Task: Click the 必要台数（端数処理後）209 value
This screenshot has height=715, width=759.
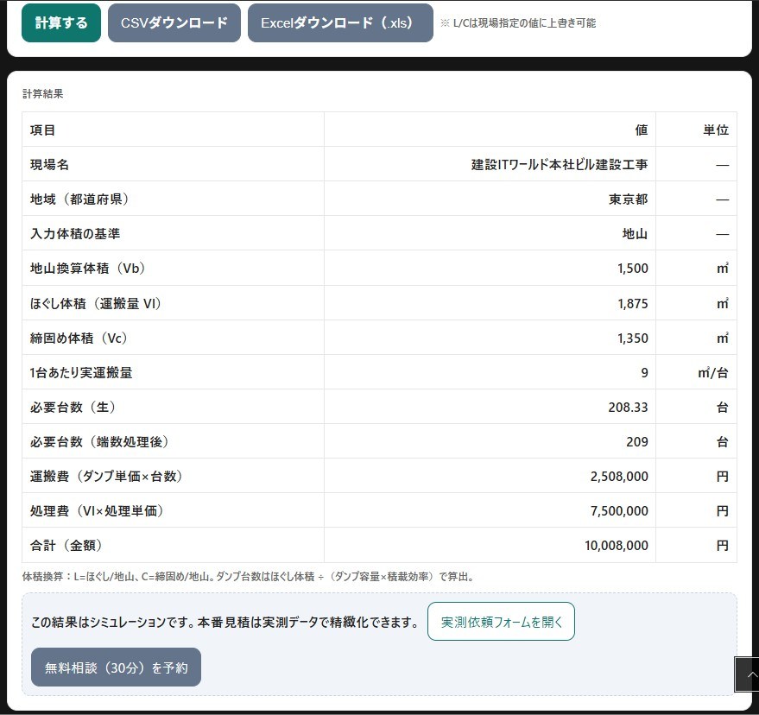Action: tap(636, 442)
